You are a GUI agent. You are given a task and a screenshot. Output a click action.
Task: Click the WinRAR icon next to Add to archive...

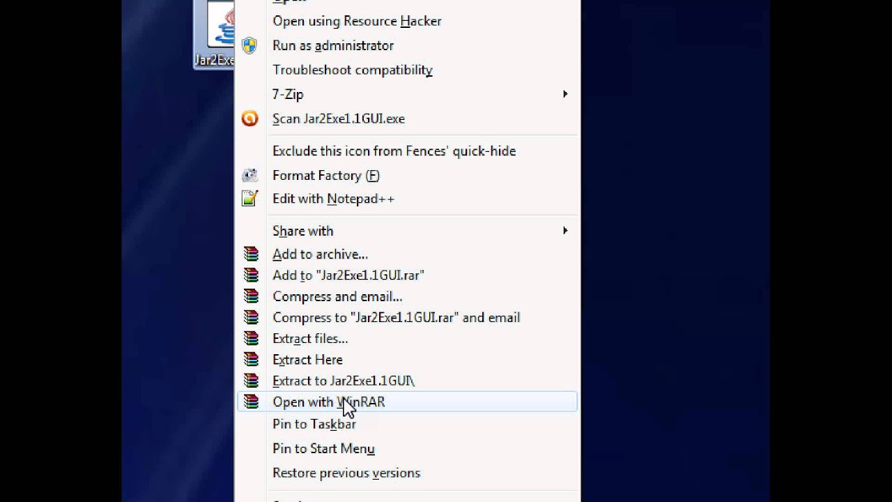click(x=251, y=254)
